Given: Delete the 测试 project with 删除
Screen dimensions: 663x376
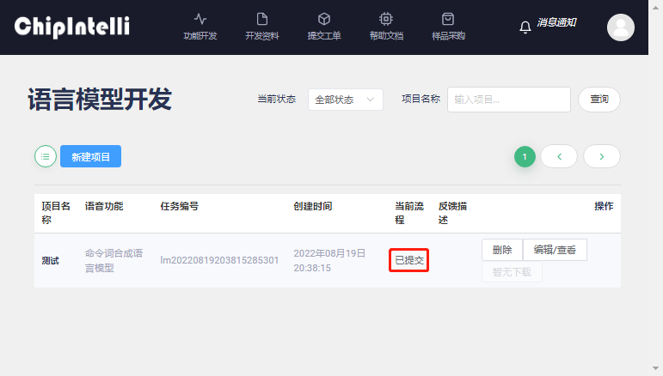Looking at the screenshot, I should coord(502,250).
